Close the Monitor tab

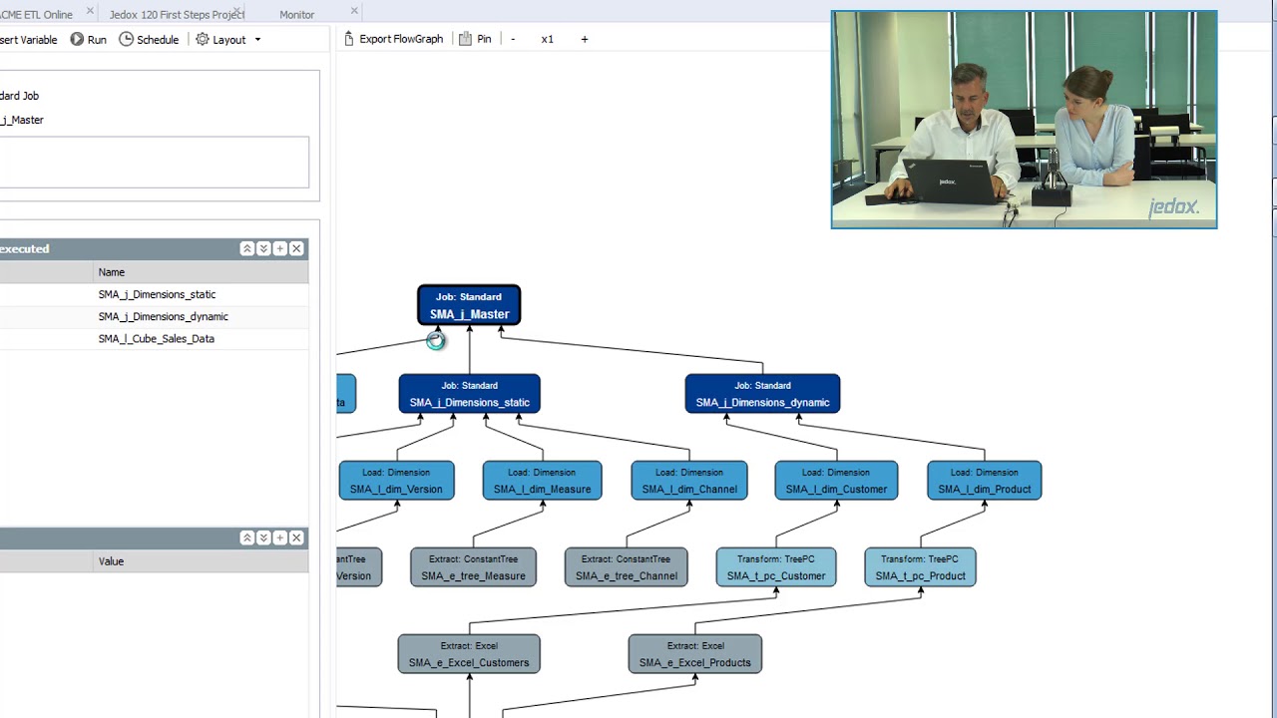point(354,11)
